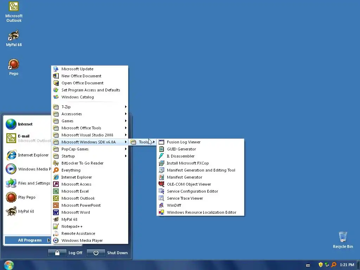Open Microsoft Windows SDK v6.0A folder

pyautogui.click(x=90, y=142)
